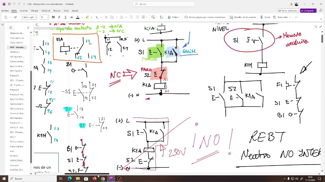Click the Find Tags icon
The width and height of the screenshot is (325, 182).
162,17
